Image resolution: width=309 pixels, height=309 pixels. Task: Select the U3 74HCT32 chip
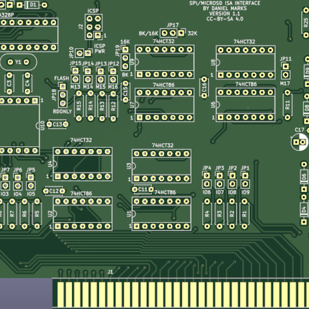tap(161, 166)
